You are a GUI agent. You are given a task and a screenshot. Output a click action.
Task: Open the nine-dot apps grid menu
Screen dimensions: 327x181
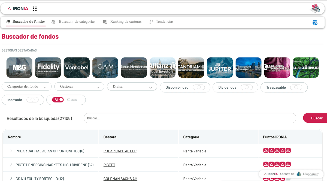[35, 9]
